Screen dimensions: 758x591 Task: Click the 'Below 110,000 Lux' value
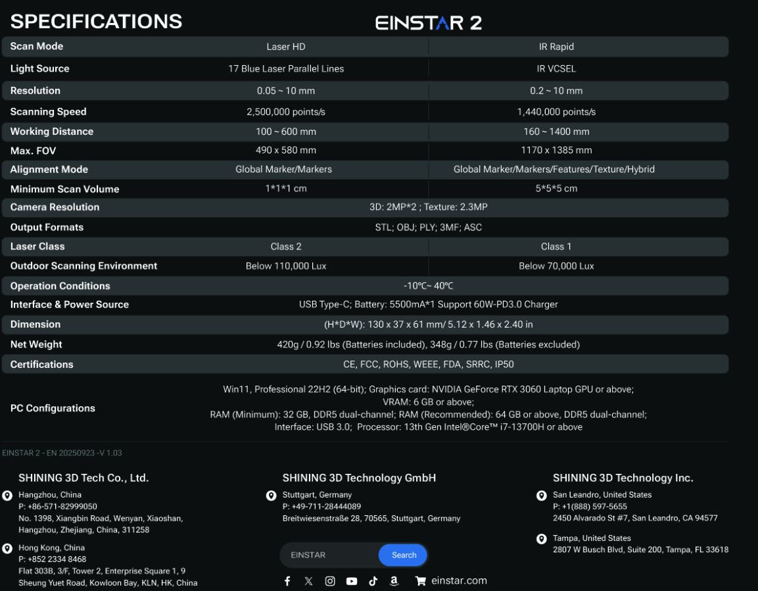tap(286, 267)
